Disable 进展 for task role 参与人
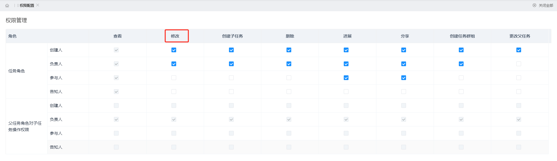Screen dimensions: 557x161 [346, 78]
